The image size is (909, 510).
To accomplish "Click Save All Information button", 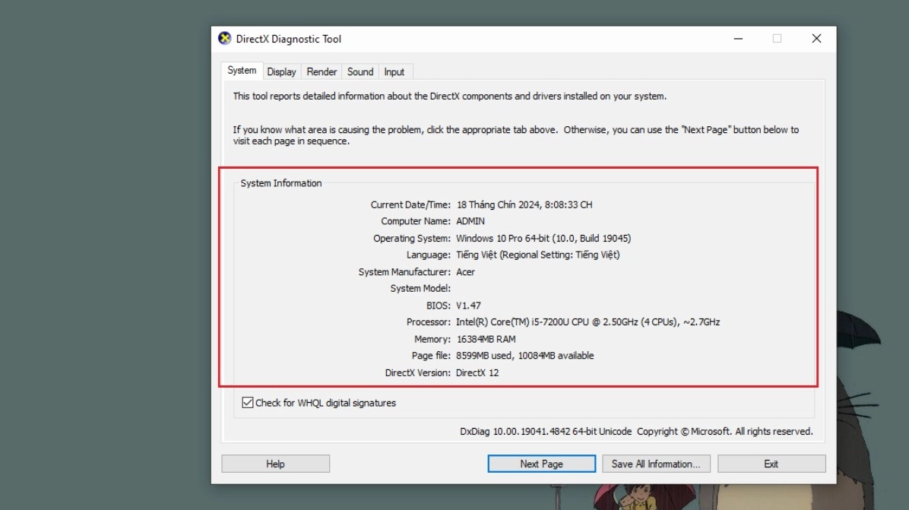I will 656,463.
